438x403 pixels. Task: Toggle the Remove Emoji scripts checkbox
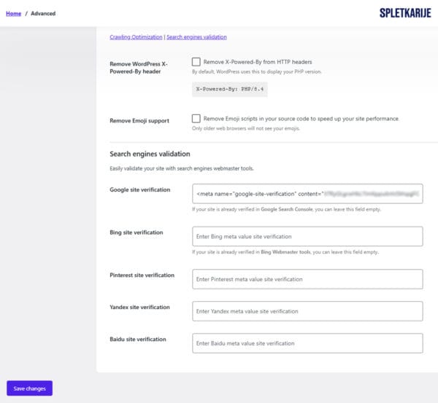pos(196,119)
